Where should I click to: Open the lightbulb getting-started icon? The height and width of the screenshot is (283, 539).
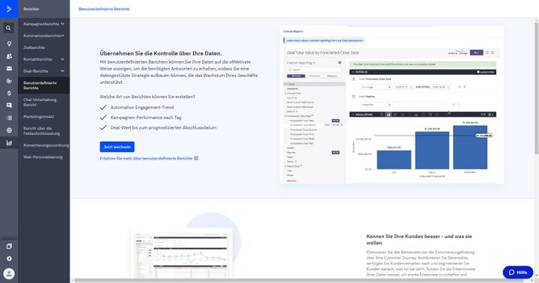point(9,43)
